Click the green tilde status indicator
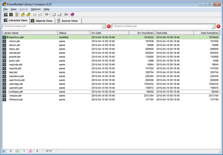Screen dimensions: 223x155 pyautogui.click(x=17, y=151)
